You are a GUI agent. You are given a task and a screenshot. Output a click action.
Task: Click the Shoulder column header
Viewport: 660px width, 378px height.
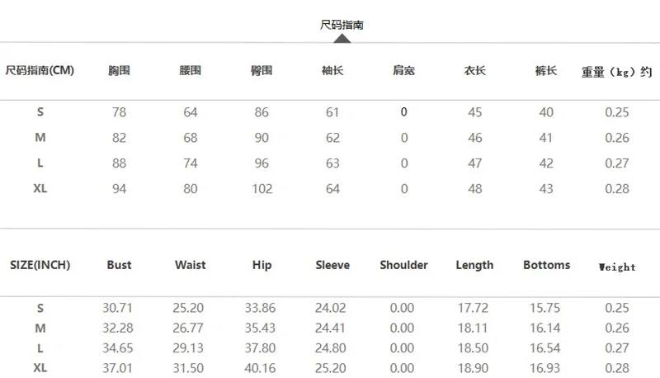point(403,266)
